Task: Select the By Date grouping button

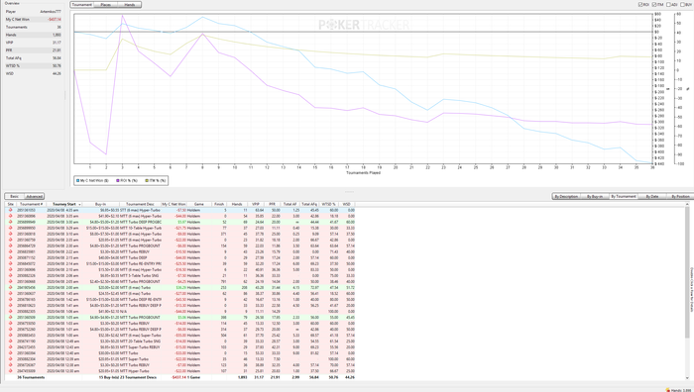Action: [x=651, y=196]
